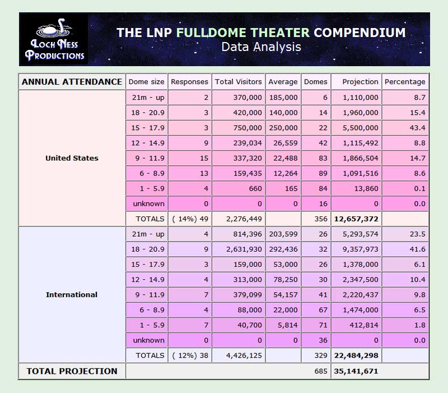Image resolution: width=448 pixels, height=393 pixels.
Task: Click the 26,559 average cell
Action: point(283,143)
